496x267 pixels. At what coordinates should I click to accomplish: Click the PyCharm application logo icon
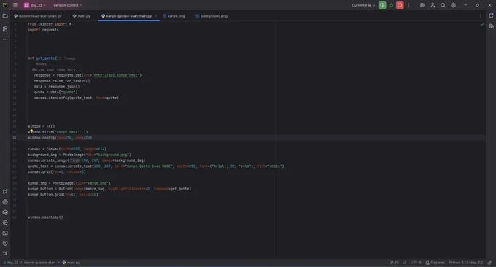5,5
